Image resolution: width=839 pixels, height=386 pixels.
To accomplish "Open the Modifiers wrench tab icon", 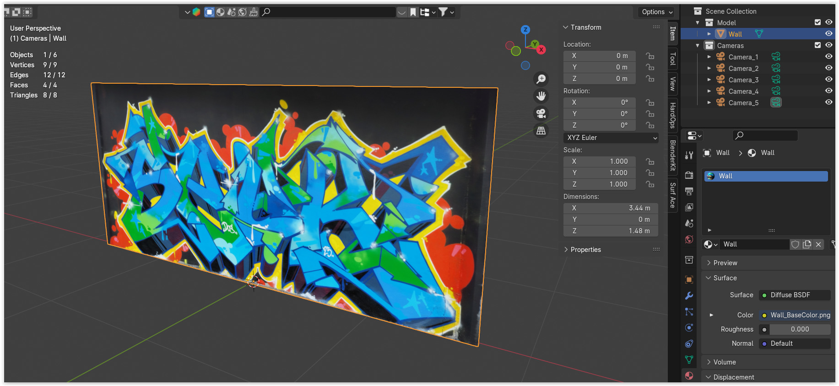I will pos(689,295).
